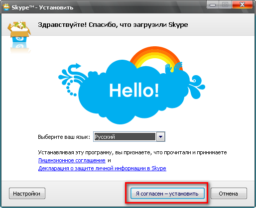Viewport: 256px width, 208px height.
Task: Click the Skype installer icon in title bar
Action: [6, 7]
